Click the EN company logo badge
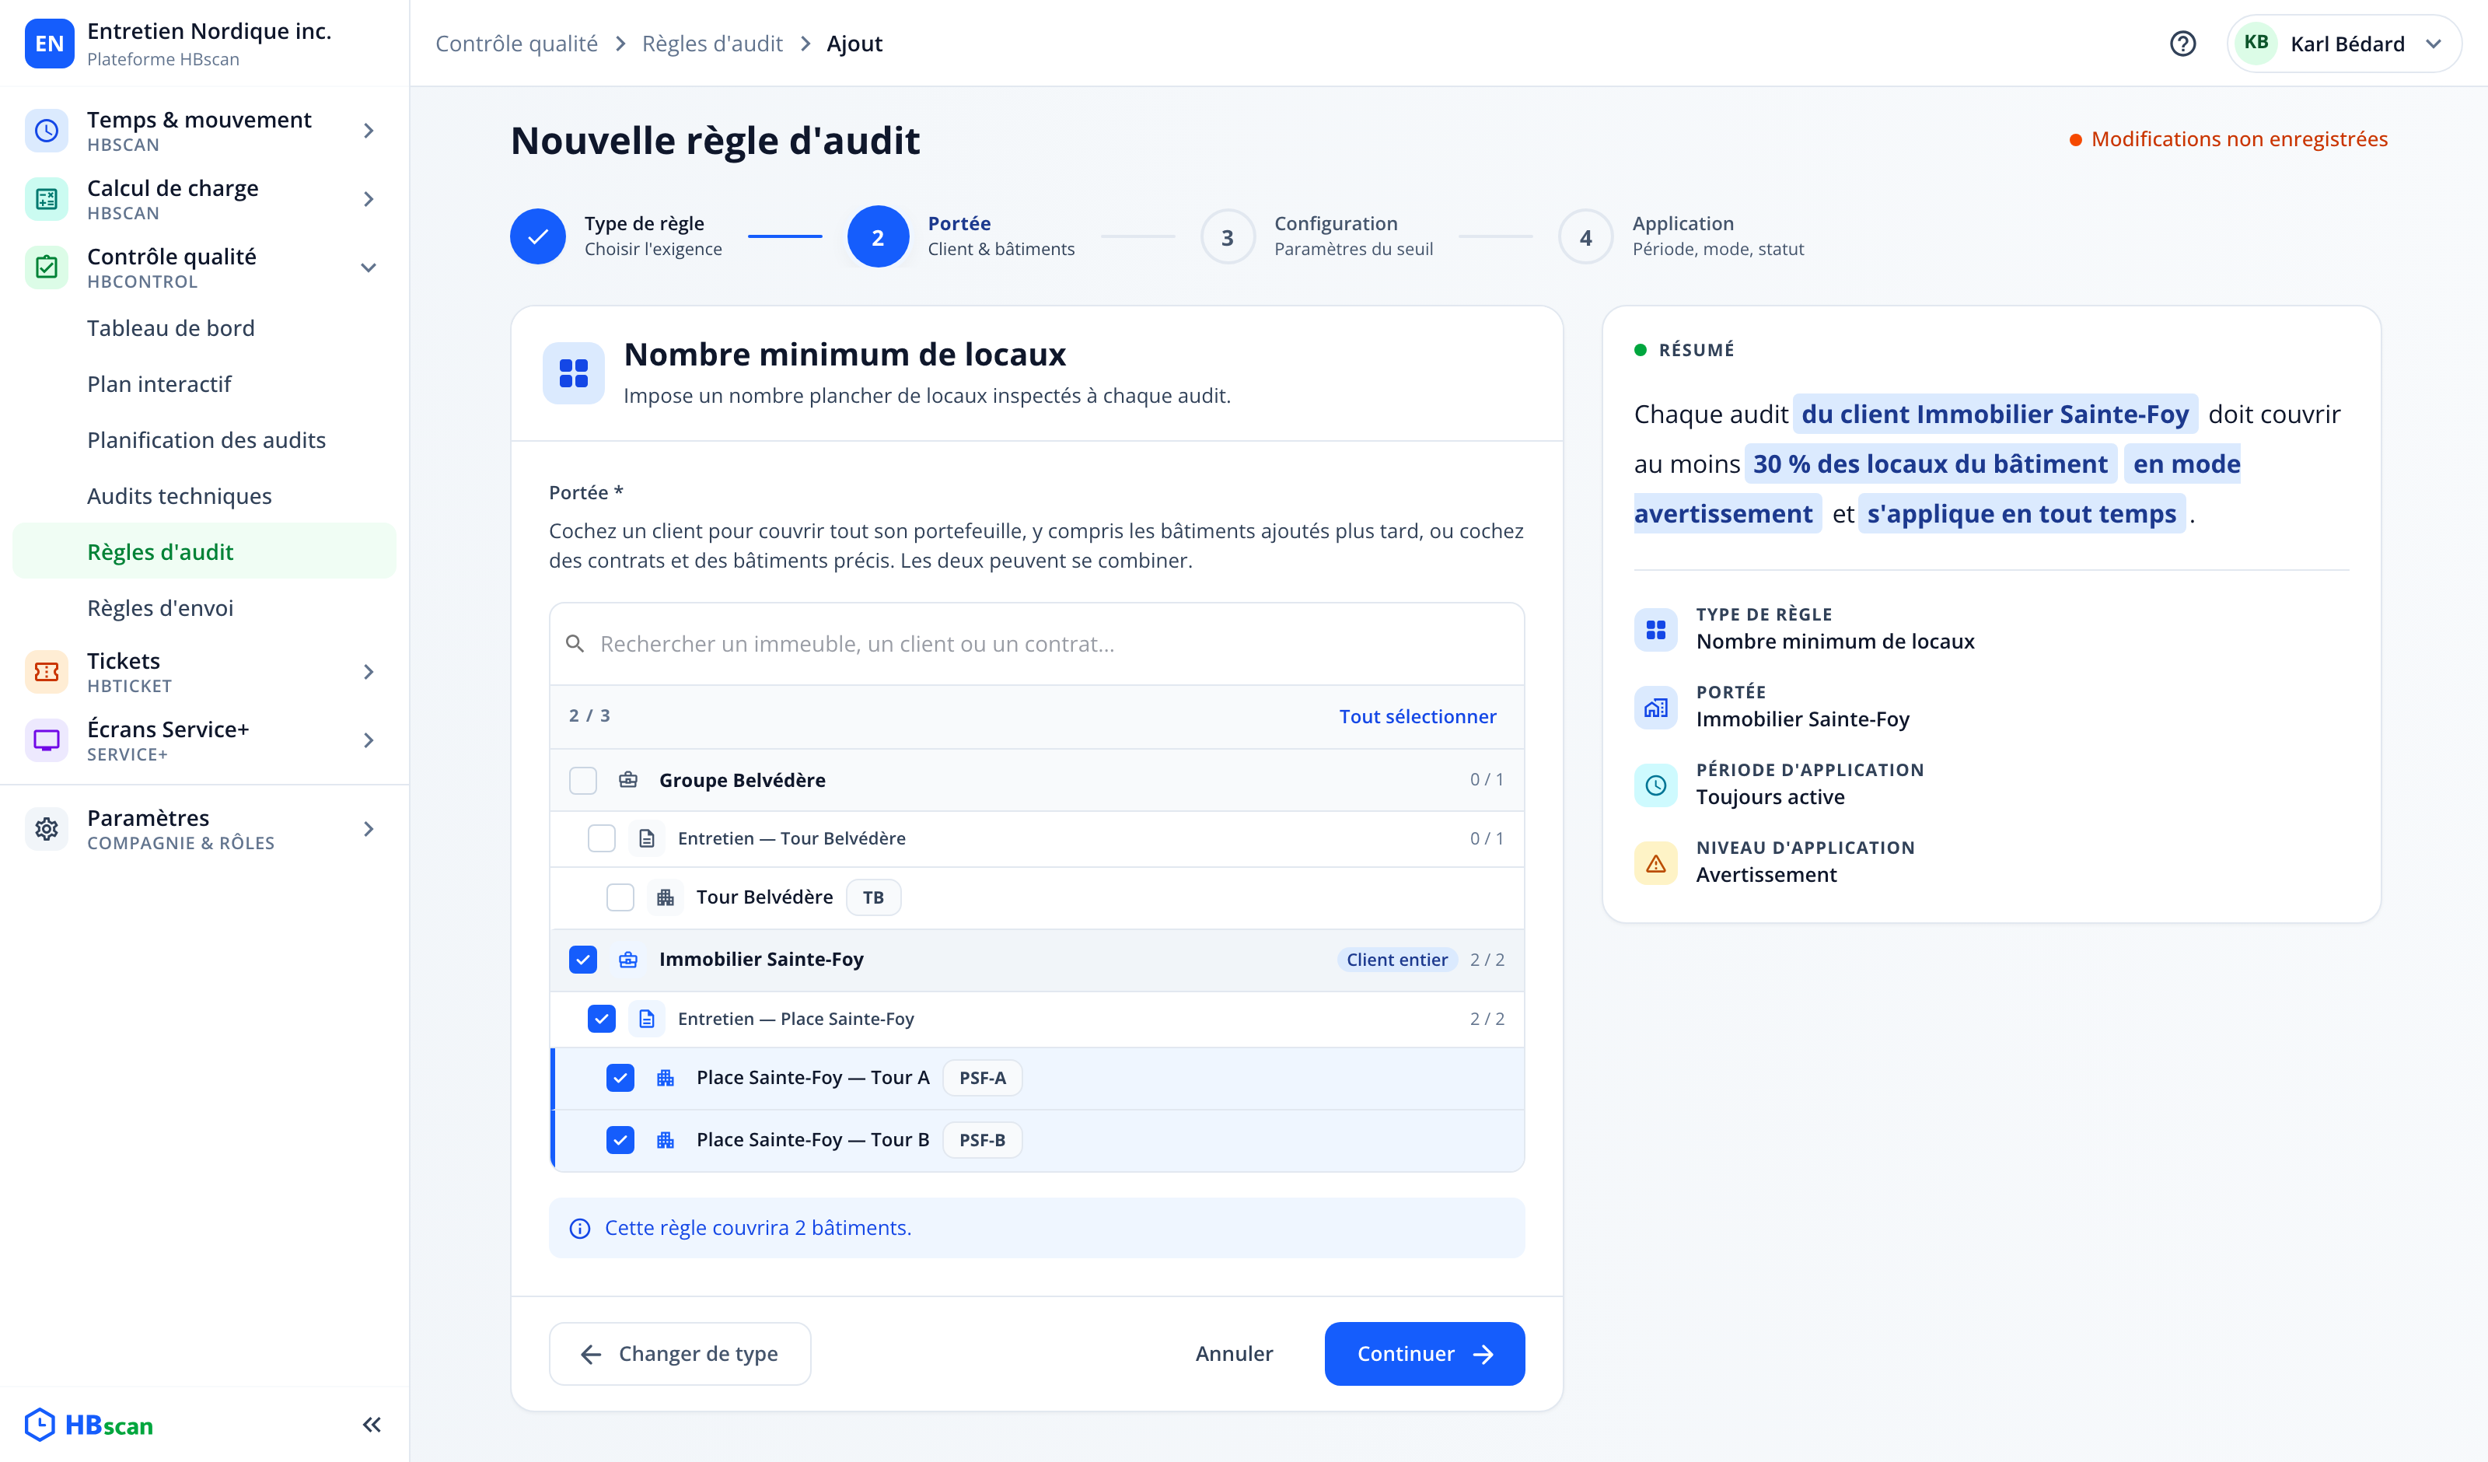 [x=49, y=44]
